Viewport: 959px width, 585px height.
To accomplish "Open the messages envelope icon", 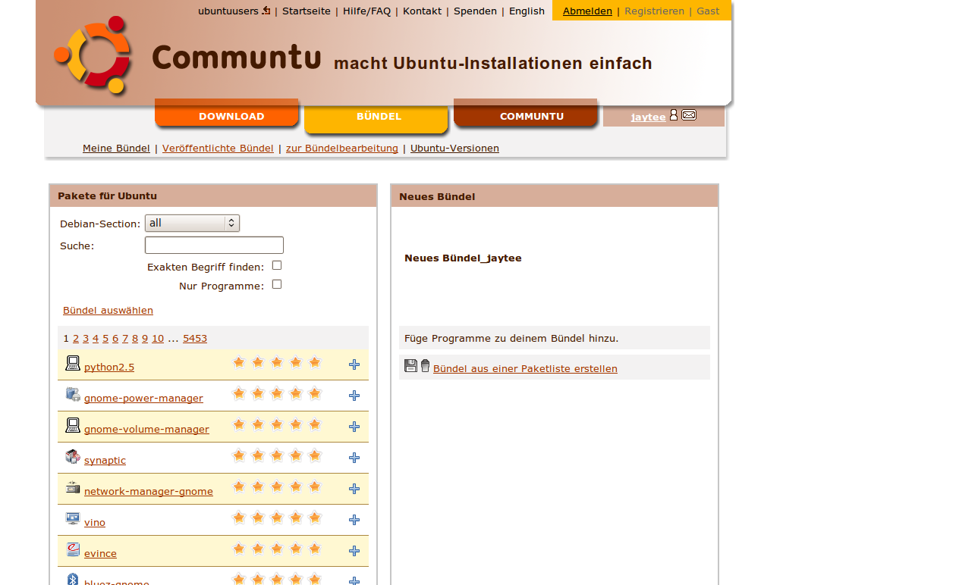I will pyautogui.click(x=689, y=114).
